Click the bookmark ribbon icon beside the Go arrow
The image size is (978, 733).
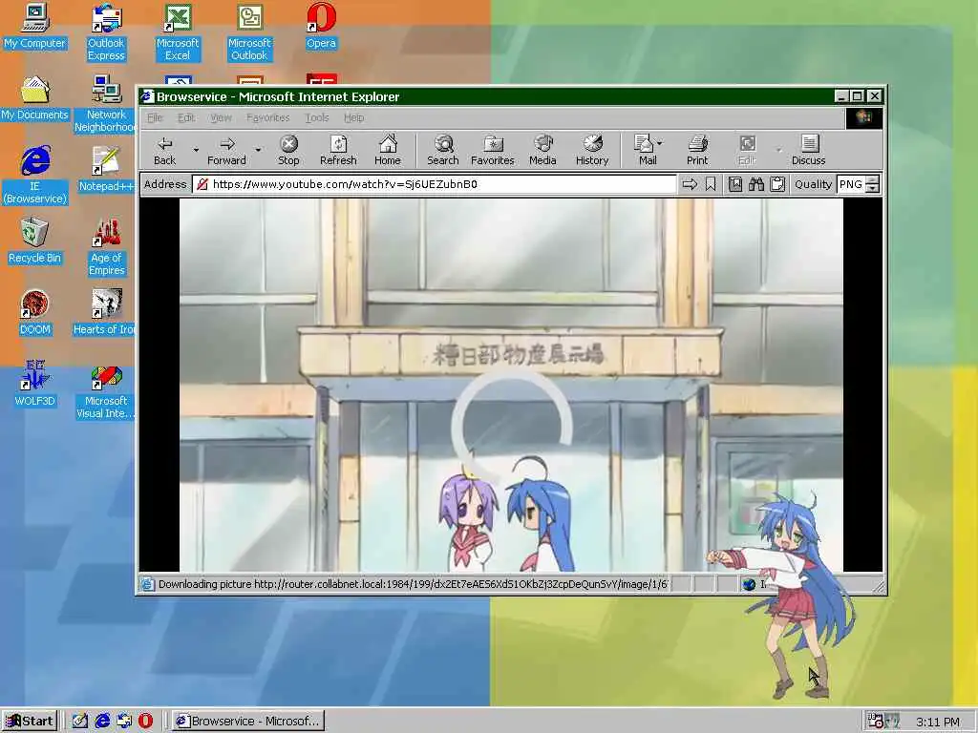(711, 184)
